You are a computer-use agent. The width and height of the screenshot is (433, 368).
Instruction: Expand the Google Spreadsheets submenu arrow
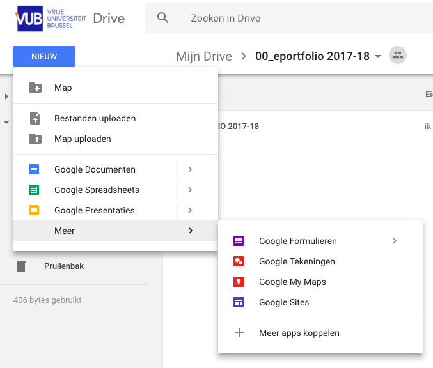click(x=190, y=190)
